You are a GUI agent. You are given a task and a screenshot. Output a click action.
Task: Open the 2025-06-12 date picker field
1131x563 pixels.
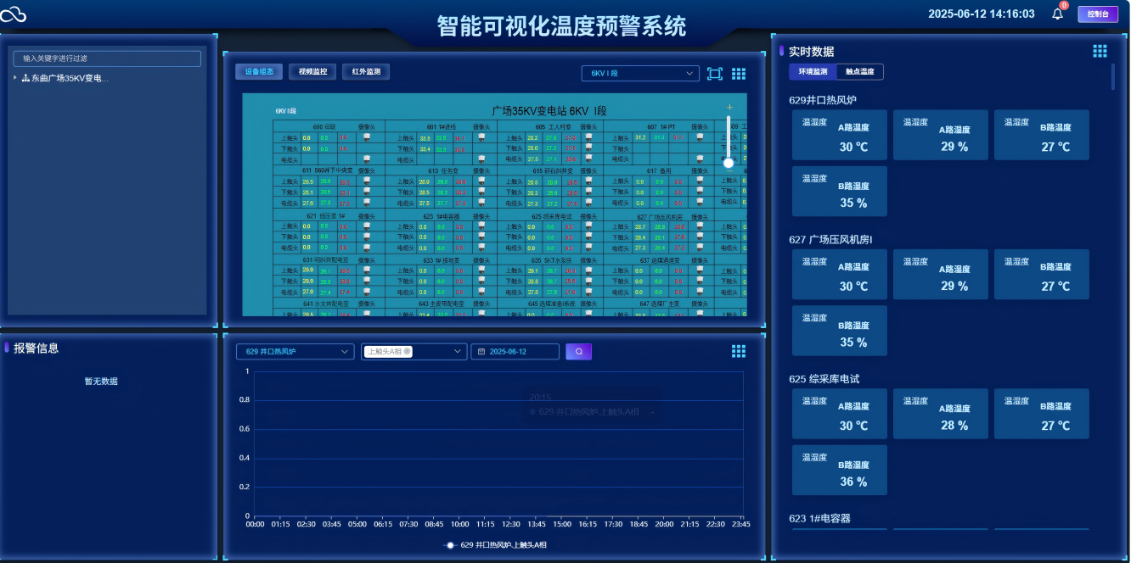(515, 351)
